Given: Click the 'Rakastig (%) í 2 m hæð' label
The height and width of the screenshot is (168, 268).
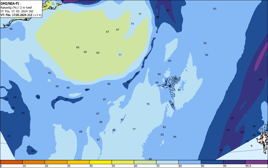Looking at the screenshot, I should pyautogui.click(x=16, y=8).
